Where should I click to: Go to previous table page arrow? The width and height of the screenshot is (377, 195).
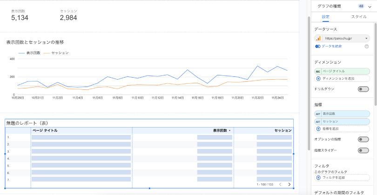[280, 185]
